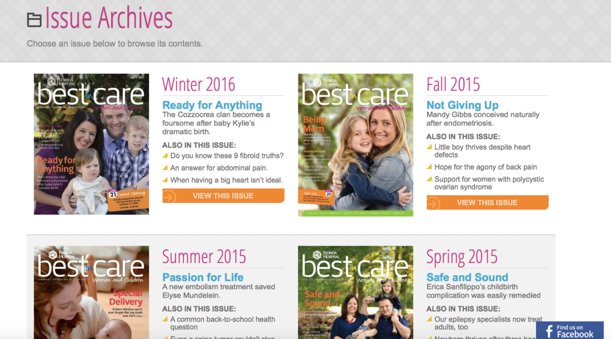The image size is (611, 339).
Task: Click the folder icon beside Issue Archives
Action: [x=34, y=20]
